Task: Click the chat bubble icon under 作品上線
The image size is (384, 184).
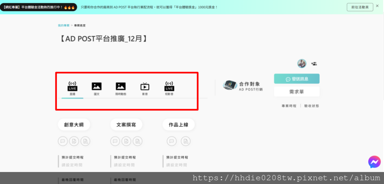Action: pyautogui.click(x=172, y=141)
